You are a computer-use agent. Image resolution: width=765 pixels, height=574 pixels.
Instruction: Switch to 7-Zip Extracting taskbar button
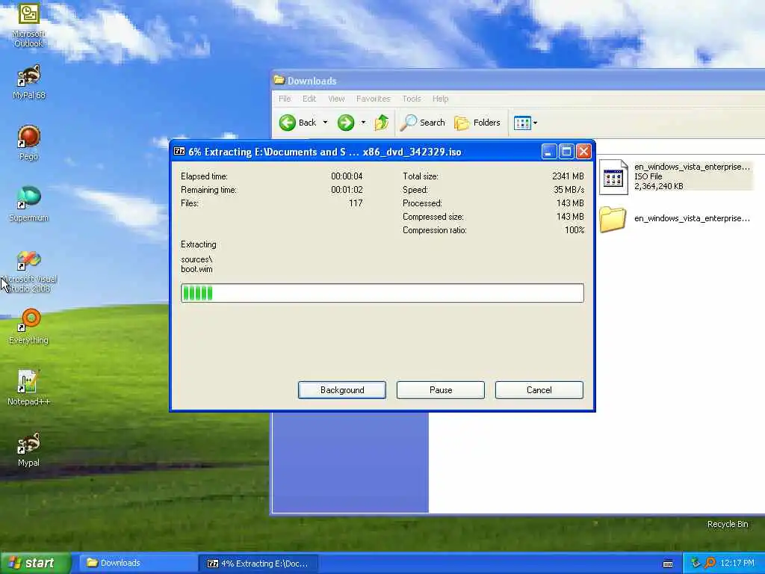click(x=258, y=564)
